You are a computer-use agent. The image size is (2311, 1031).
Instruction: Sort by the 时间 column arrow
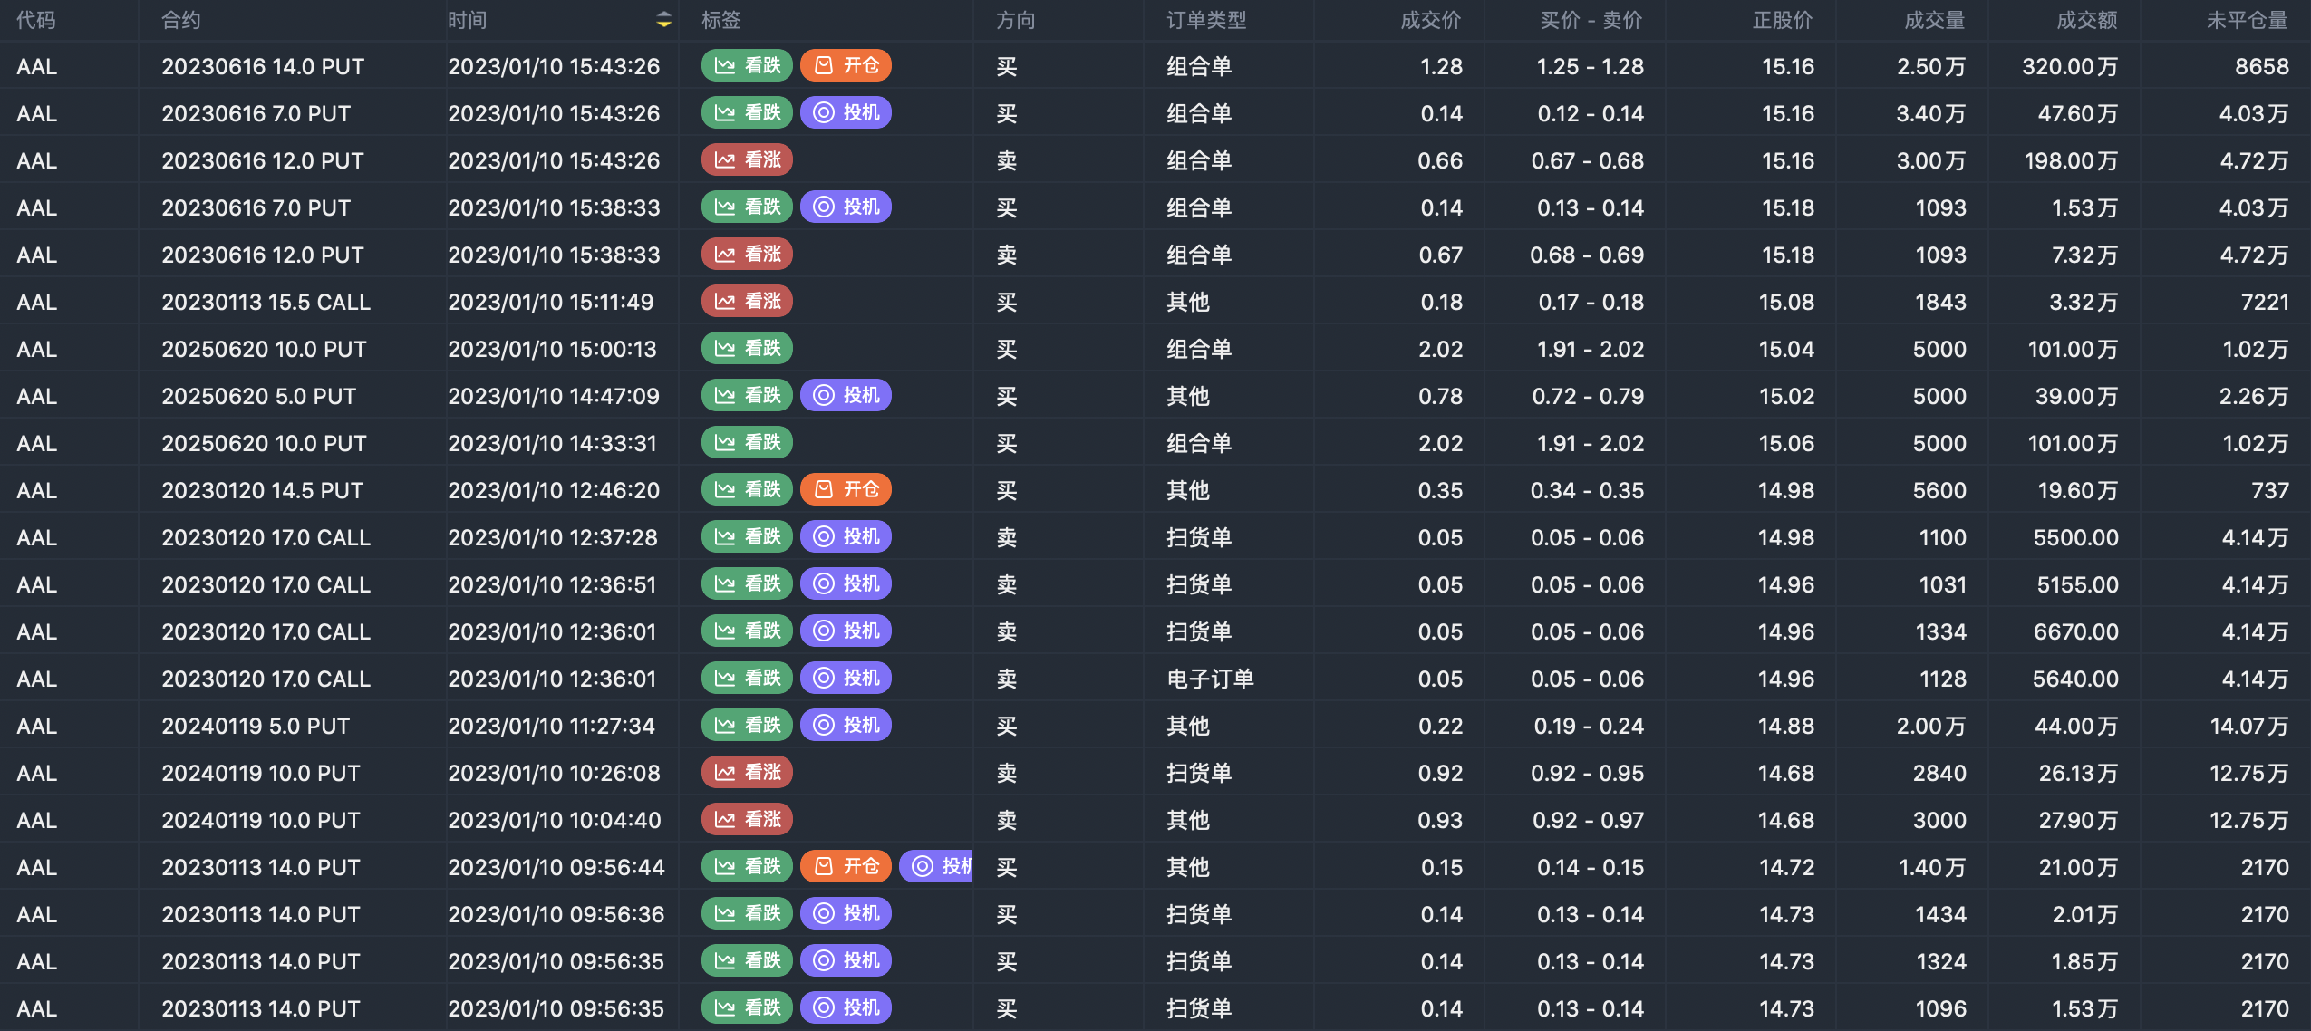click(x=664, y=20)
